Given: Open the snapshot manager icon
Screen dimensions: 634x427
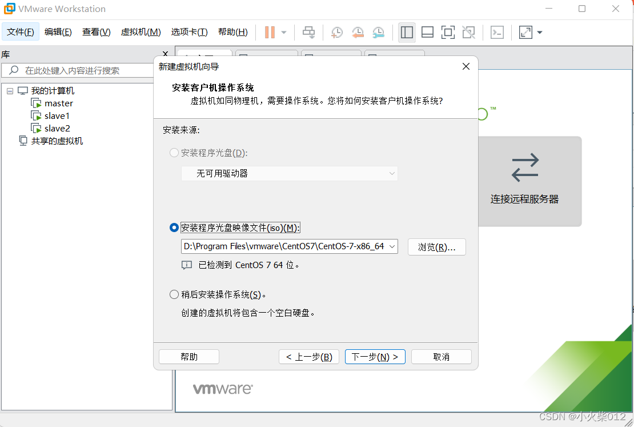Looking at the screenshot, I should (x=379, y=33).
